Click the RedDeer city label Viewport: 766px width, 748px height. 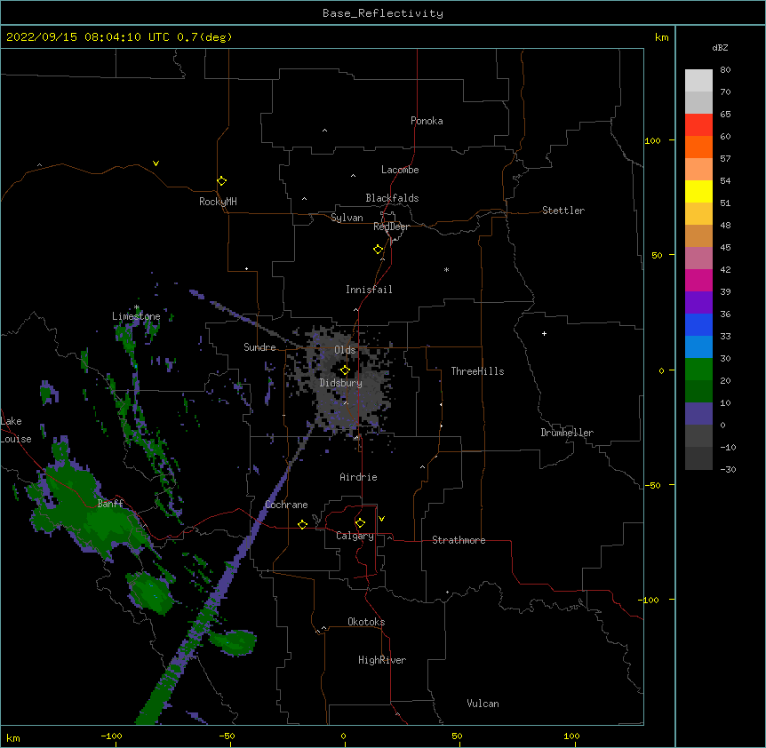coord(391,227)
